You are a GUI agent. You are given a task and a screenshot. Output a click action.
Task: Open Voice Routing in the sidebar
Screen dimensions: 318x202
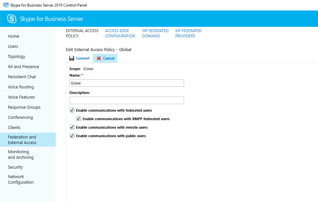[x=21, y=87]
